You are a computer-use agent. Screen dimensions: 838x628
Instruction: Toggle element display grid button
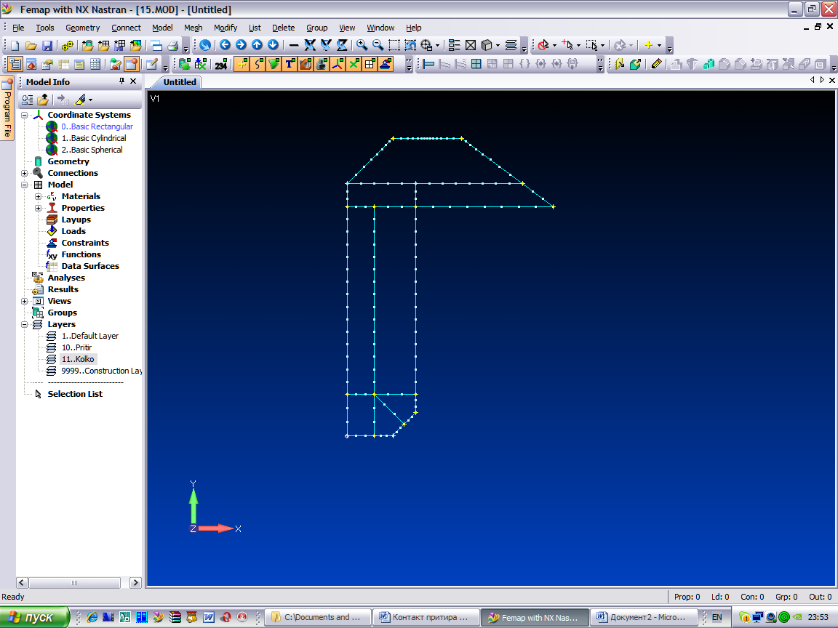370,65
